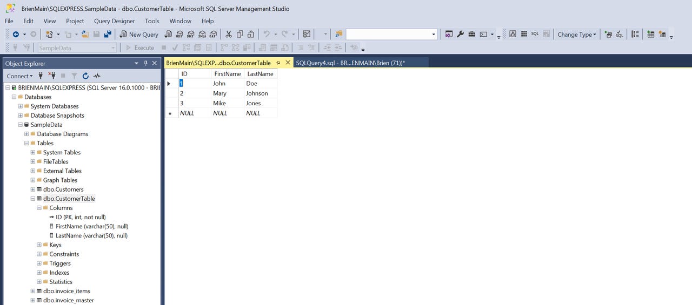Viewport: 692px width, 305px height.
Task: Select dbo.invoice_master table in tree
Action: click(x=68, y=300)
